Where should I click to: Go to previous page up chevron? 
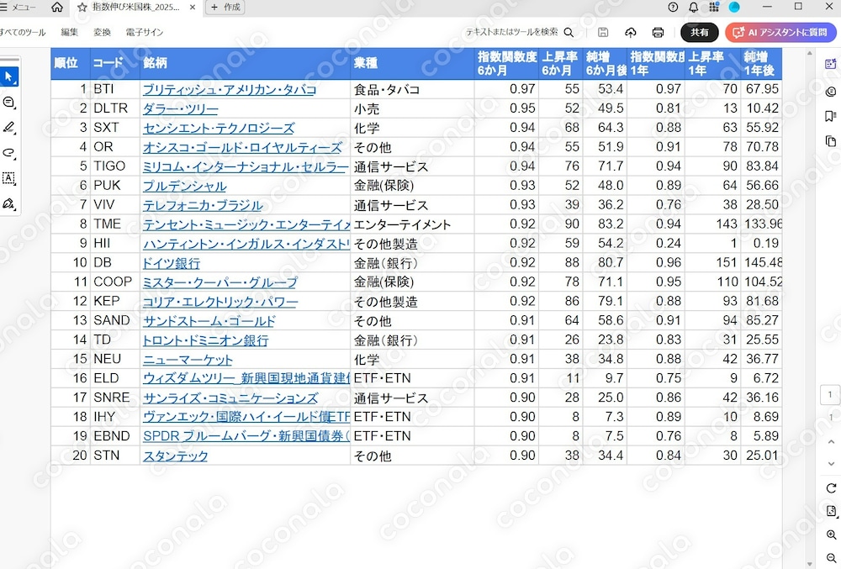pos(831,442)
